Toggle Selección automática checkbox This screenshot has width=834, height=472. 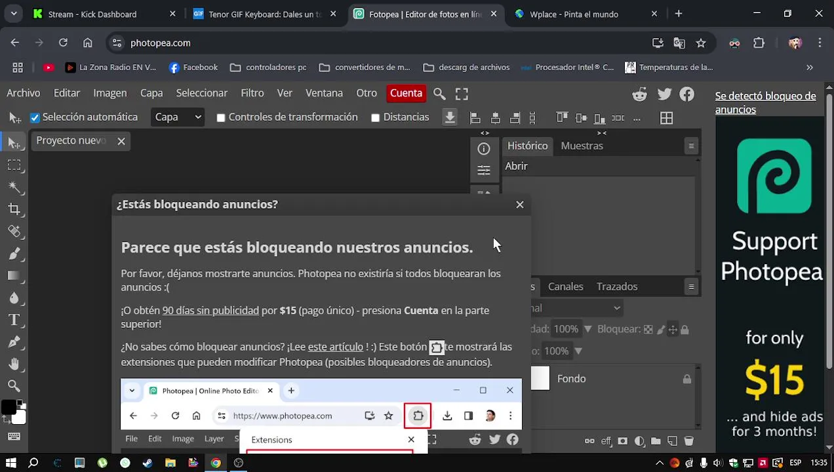pos(35,118)
